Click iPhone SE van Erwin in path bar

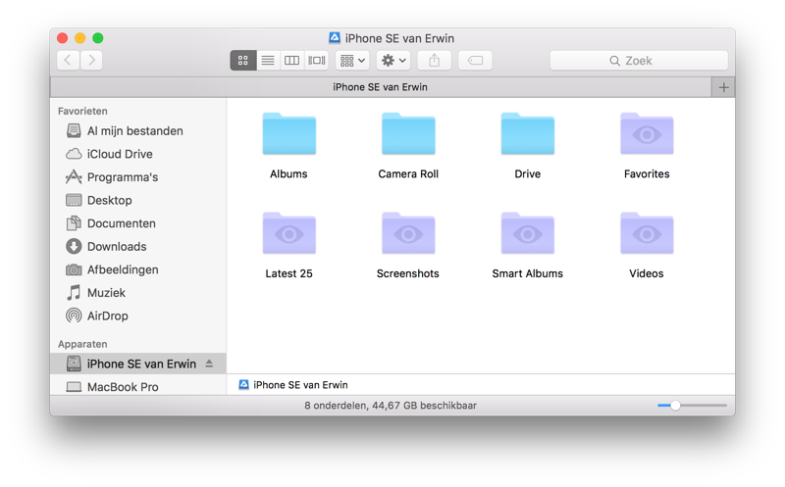(293, 385)
